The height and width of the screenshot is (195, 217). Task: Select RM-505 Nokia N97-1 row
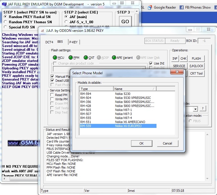pyautogui.click(x=118, y=110)
